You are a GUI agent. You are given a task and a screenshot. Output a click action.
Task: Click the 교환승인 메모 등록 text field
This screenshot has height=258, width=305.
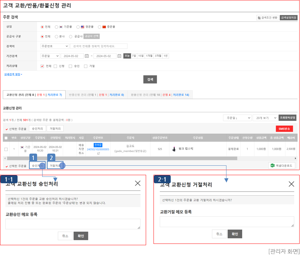point(73,224)
